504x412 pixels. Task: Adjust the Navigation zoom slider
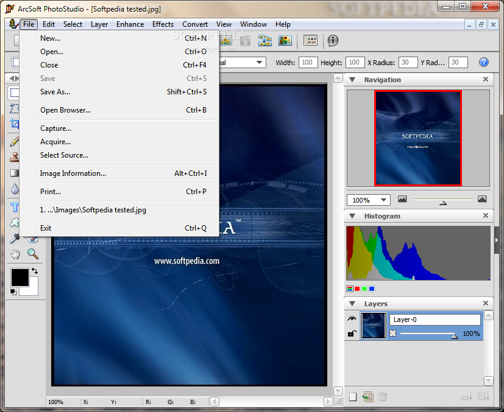pos(443,203)
